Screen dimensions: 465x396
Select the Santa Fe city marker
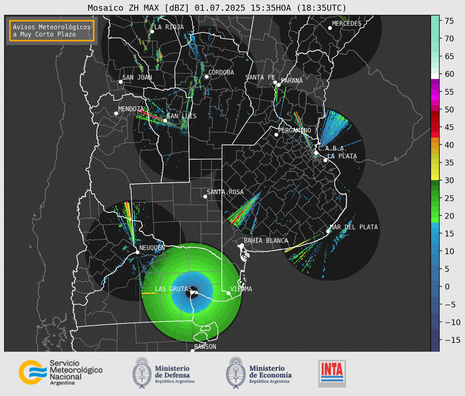coord(275,82)
